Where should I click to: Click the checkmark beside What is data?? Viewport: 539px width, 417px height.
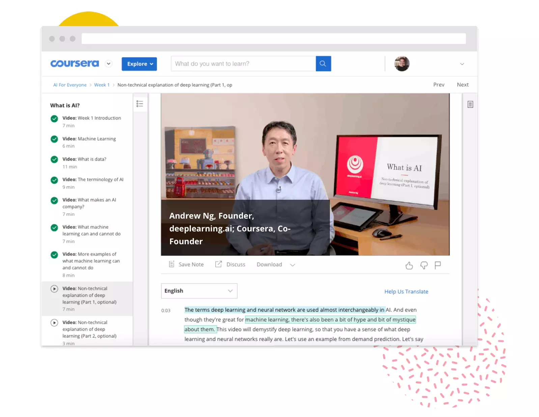click(x=54, y=159)
